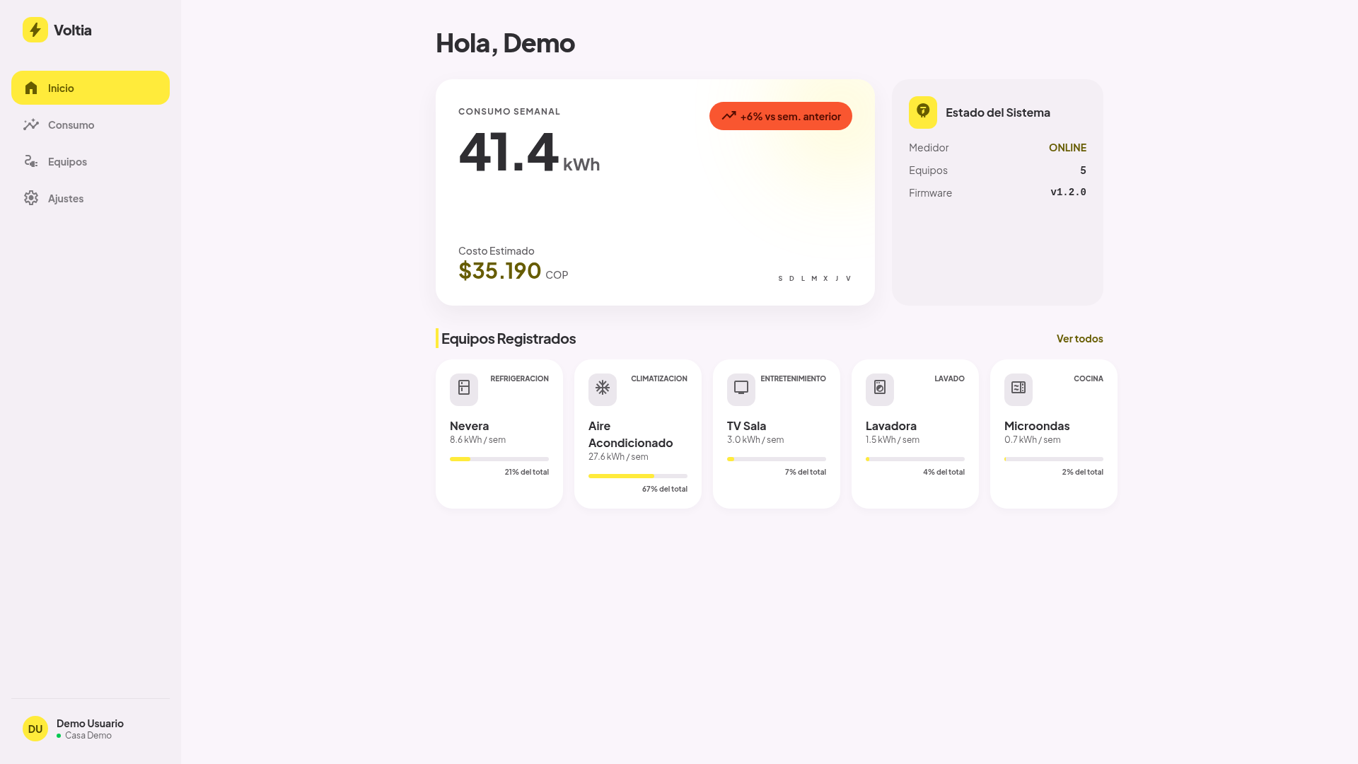The image size is (1358, 764).
Task: Click the Lavadora usage progress bar
Action: click(915, 459)
